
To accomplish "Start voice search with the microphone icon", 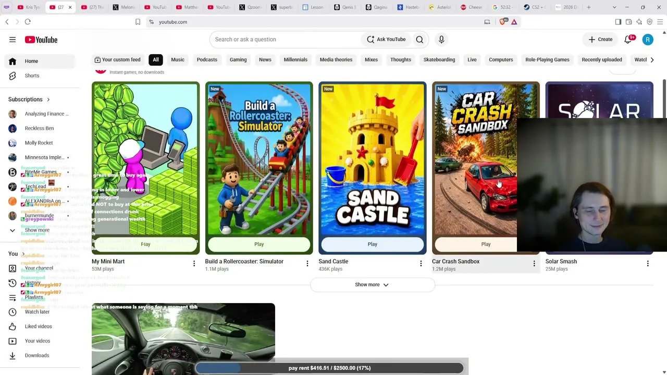I will click(441, 40).
